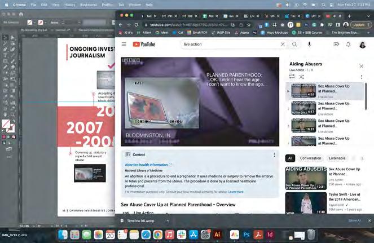This screenshot has width=374, height=243.
Task: Open the Edit menu in menu bar
Action: (x=44, y=5)
